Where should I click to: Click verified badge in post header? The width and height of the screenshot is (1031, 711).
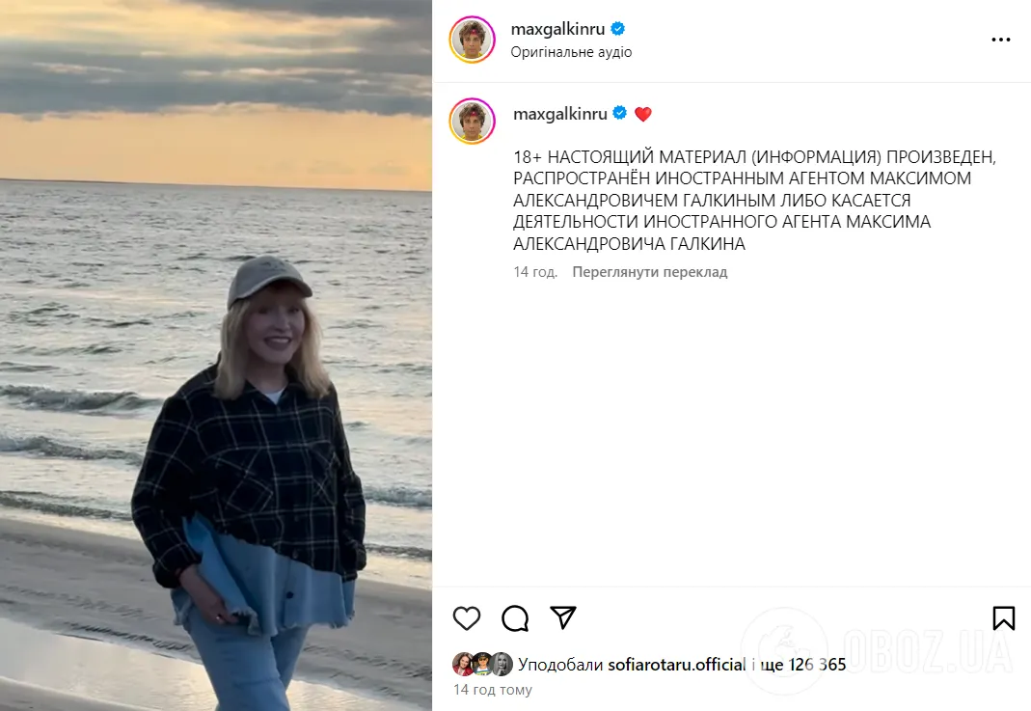click(x=618, y=29)
